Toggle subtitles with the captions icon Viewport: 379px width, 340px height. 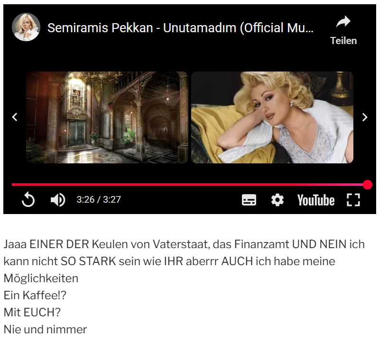[249, 200]
